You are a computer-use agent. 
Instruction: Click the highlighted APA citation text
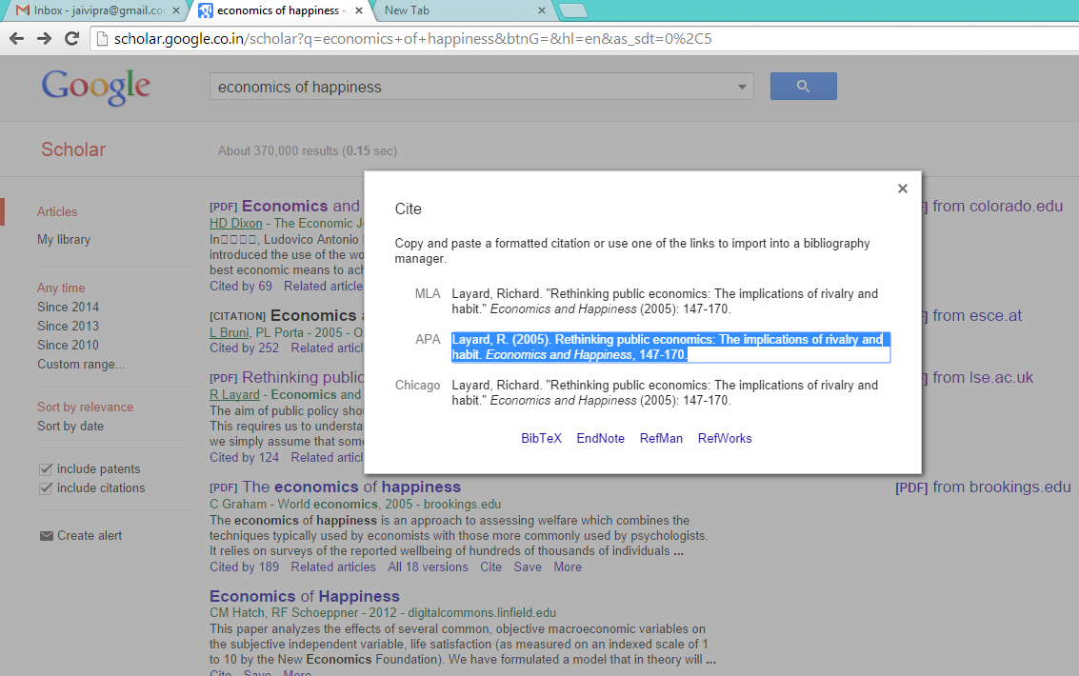click(x=670, y=348)
